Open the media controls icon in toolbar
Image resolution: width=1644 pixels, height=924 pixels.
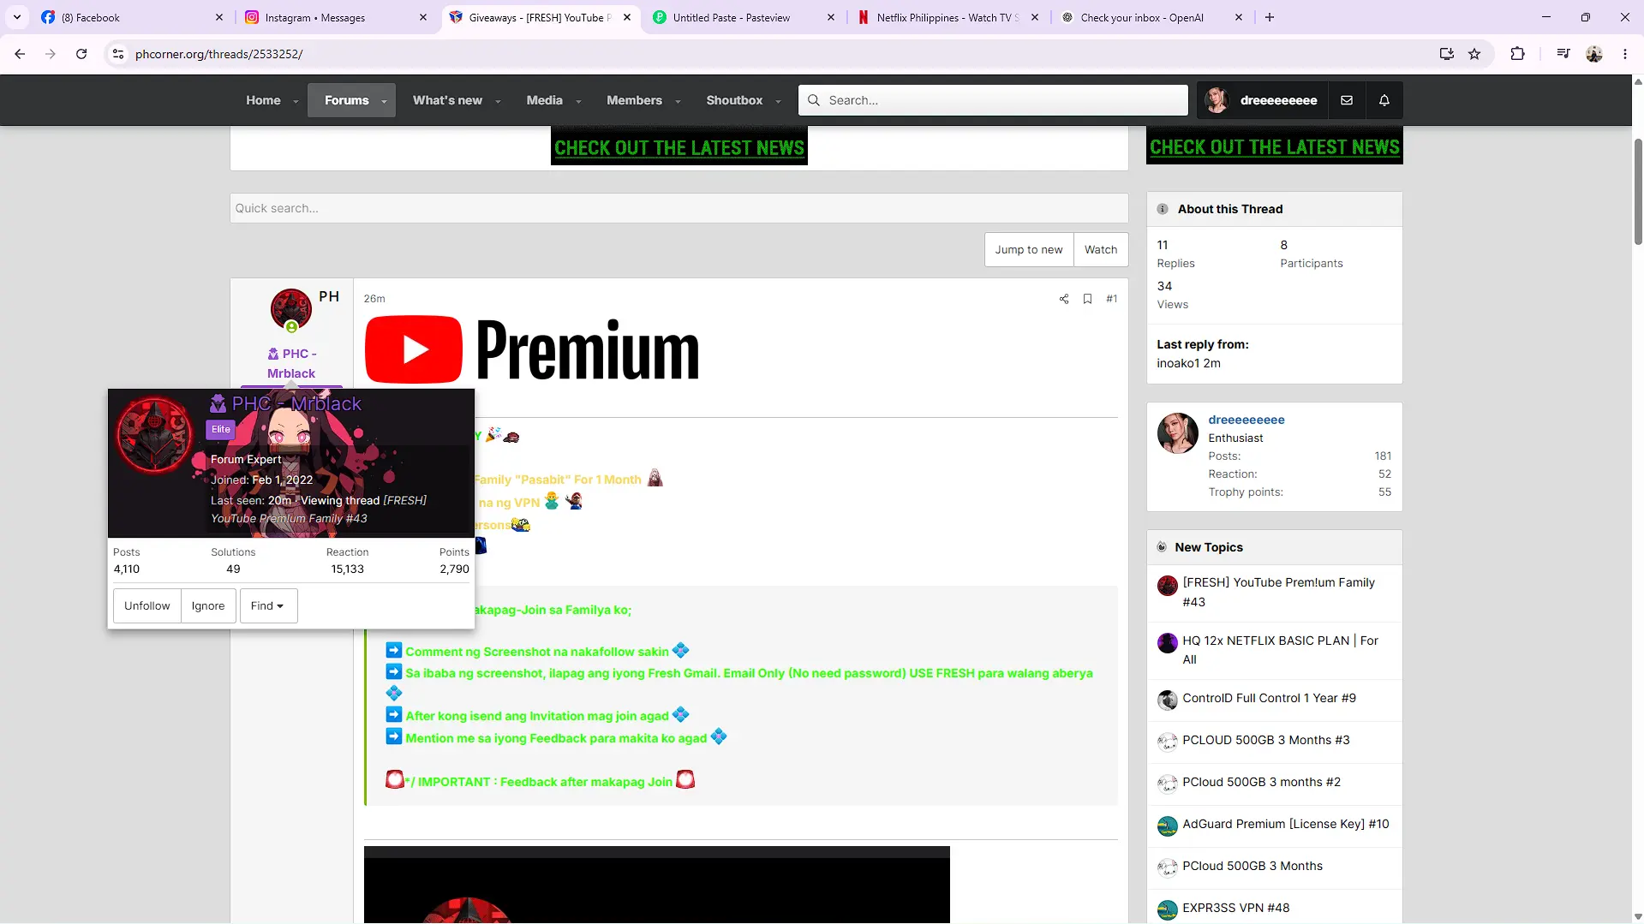(1563, 54)
